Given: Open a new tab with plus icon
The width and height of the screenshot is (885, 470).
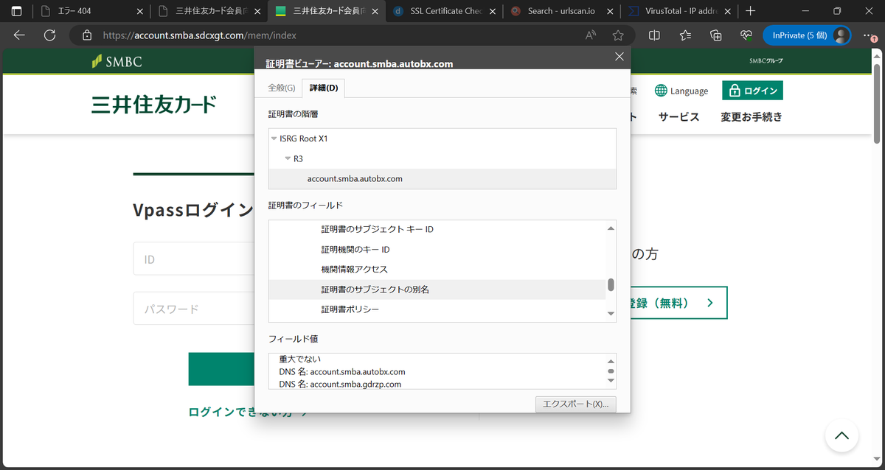Looking at the screenshot, I should 751,11.
